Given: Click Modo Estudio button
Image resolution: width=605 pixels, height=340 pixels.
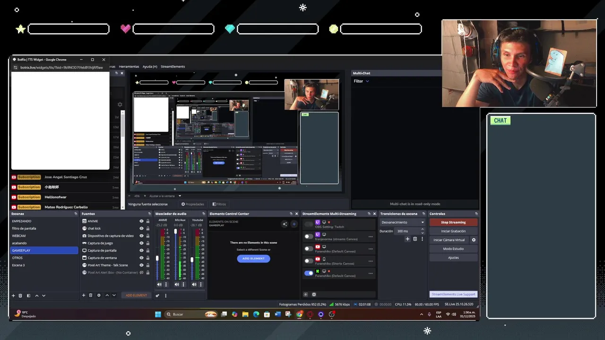Looking at the screenshot, I should (453, 249).
